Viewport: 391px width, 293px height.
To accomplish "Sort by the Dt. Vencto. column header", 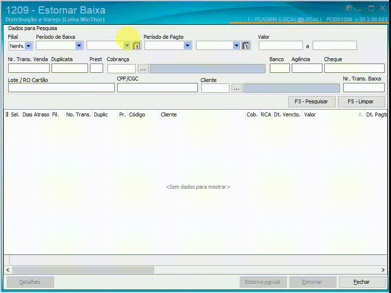I will click(x=287, y=114).
